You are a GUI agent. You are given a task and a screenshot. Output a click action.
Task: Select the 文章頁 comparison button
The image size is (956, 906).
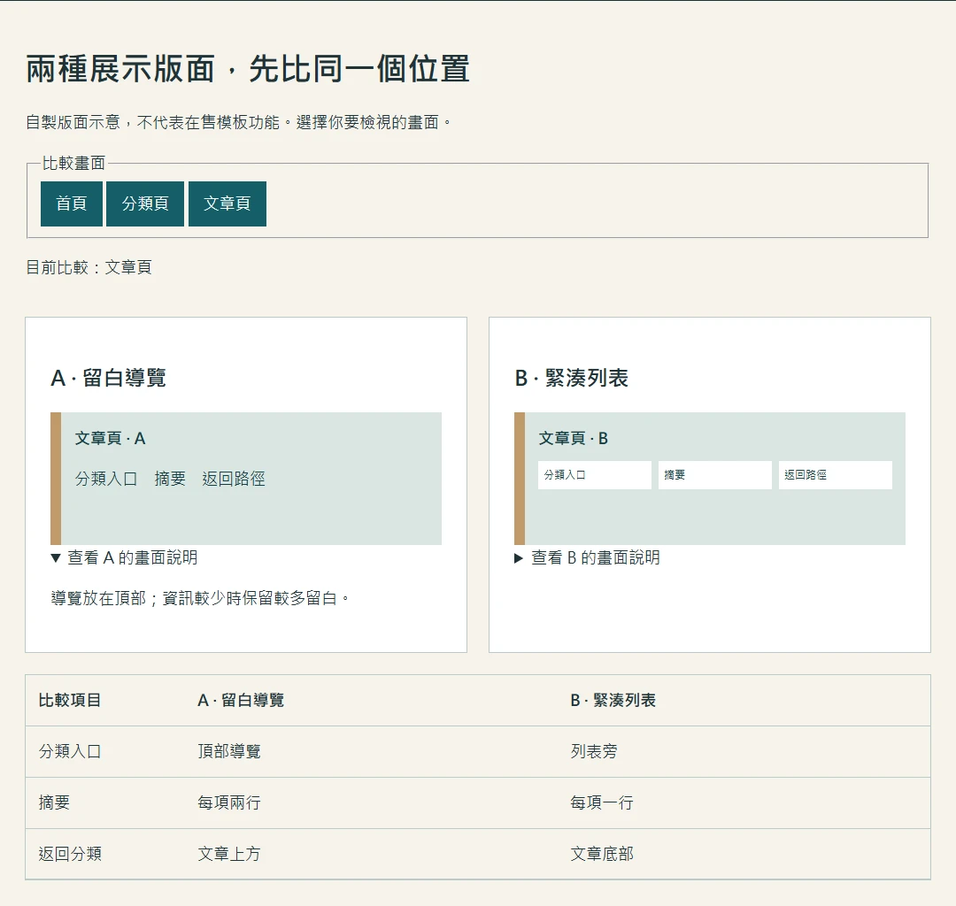coord(227,203)
